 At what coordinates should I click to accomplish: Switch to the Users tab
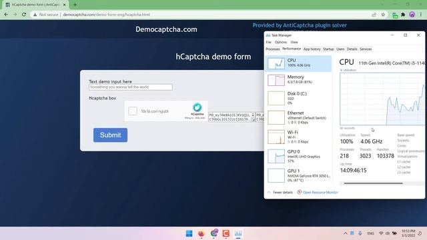tap(340, 49)
